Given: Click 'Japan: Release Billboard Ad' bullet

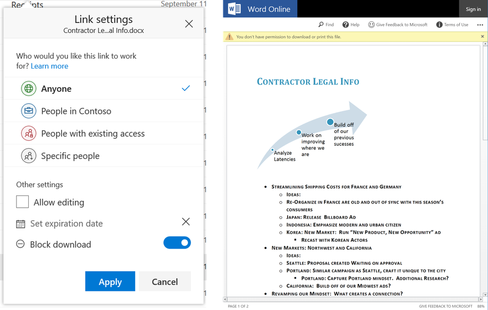Looking at the screenshot, I should 321,217.
